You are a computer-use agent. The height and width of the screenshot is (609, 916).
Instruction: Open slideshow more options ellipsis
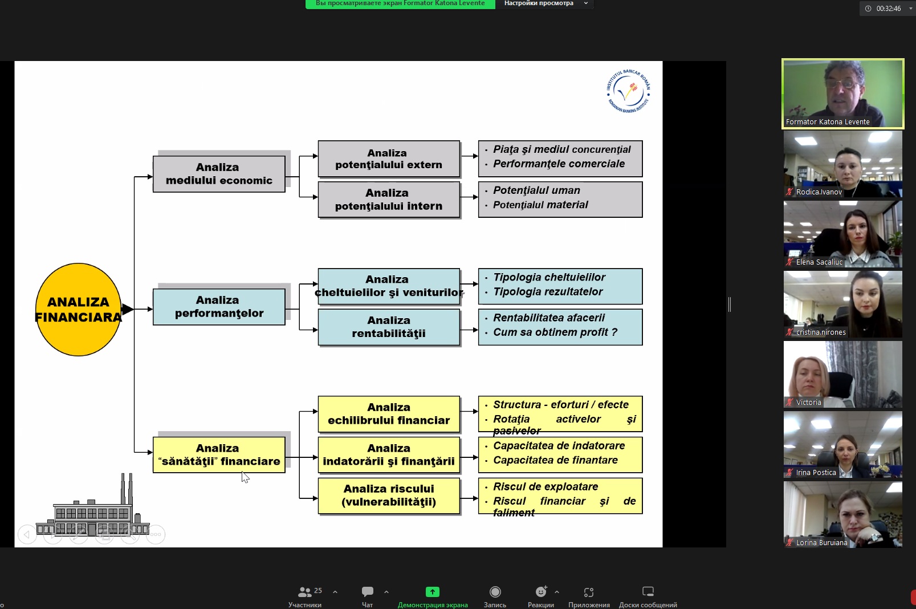click(156, 534)
